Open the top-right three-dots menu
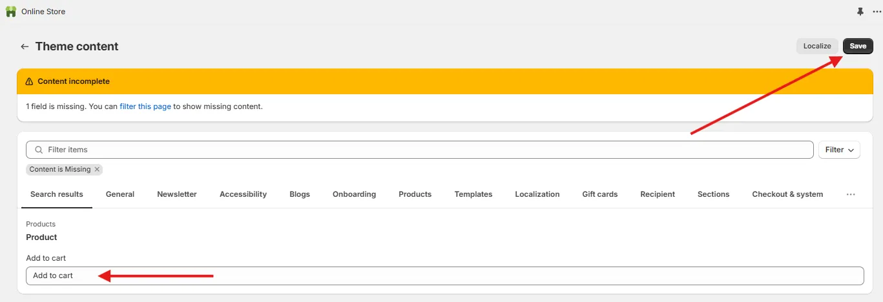 click(x=877, y=12)
